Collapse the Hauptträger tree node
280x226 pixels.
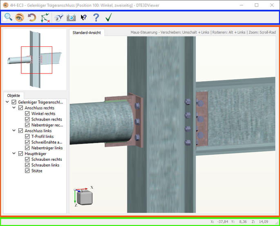(x=14, y=154)
